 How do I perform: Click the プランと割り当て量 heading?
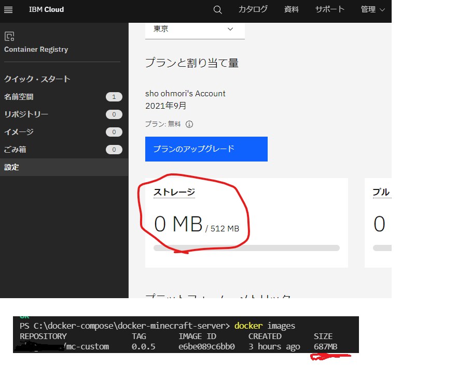(191, 63)
